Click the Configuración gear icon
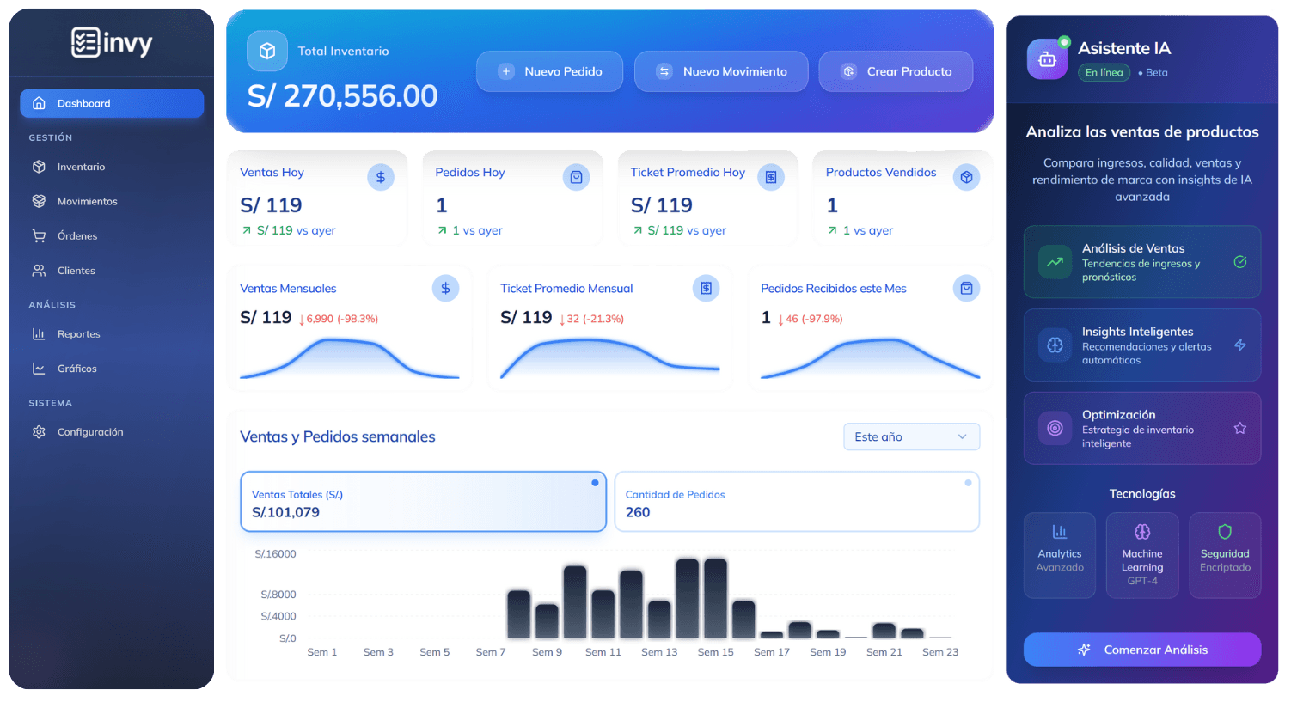 pyautogui.click(x=39, y=432)
